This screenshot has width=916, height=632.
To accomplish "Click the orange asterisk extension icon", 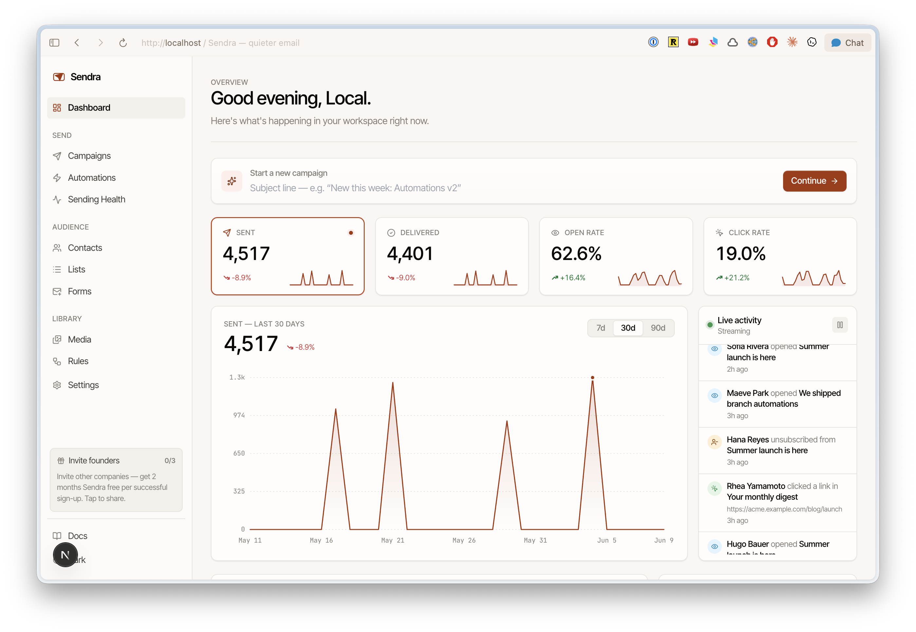I will pos(792,42).
